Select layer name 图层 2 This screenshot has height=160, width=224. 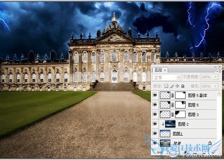pyautogui.click(x=183, y=124)
